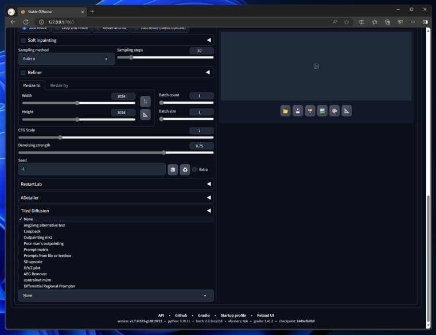Open the favorites list icon
Image resolution: width=436 pixels, height=335 pixels.
tap(375, 22)
